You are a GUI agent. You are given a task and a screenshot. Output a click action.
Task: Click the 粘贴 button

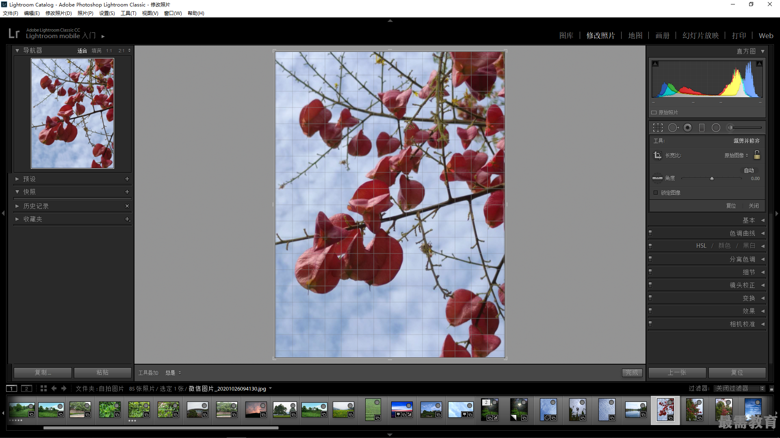102,373
